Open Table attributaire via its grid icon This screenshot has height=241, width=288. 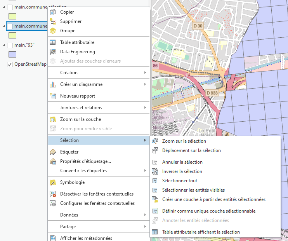click(53, 42)
